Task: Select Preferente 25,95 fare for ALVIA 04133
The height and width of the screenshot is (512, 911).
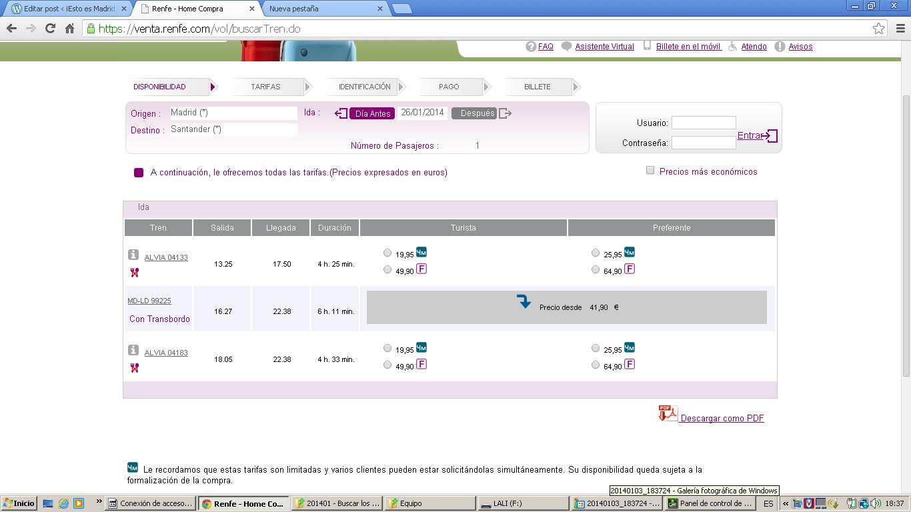Action: 596,253
